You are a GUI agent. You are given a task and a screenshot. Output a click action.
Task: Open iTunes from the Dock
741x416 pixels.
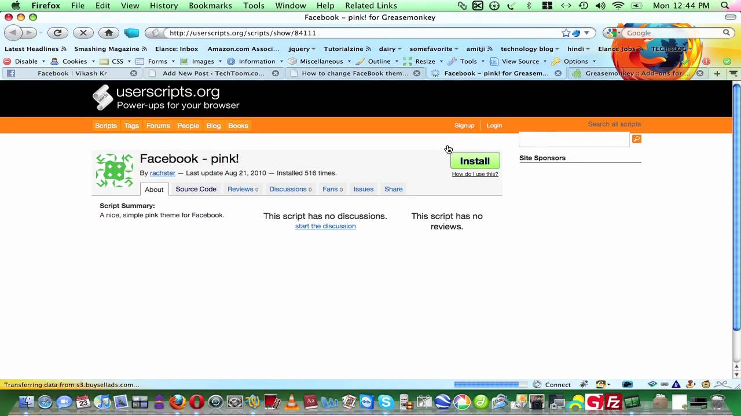pyautogui.click(x=102, y=402)
